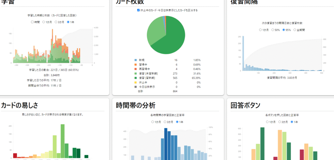
Task: Click the red 再習得中 legend swatch
Action: point(135,69)
